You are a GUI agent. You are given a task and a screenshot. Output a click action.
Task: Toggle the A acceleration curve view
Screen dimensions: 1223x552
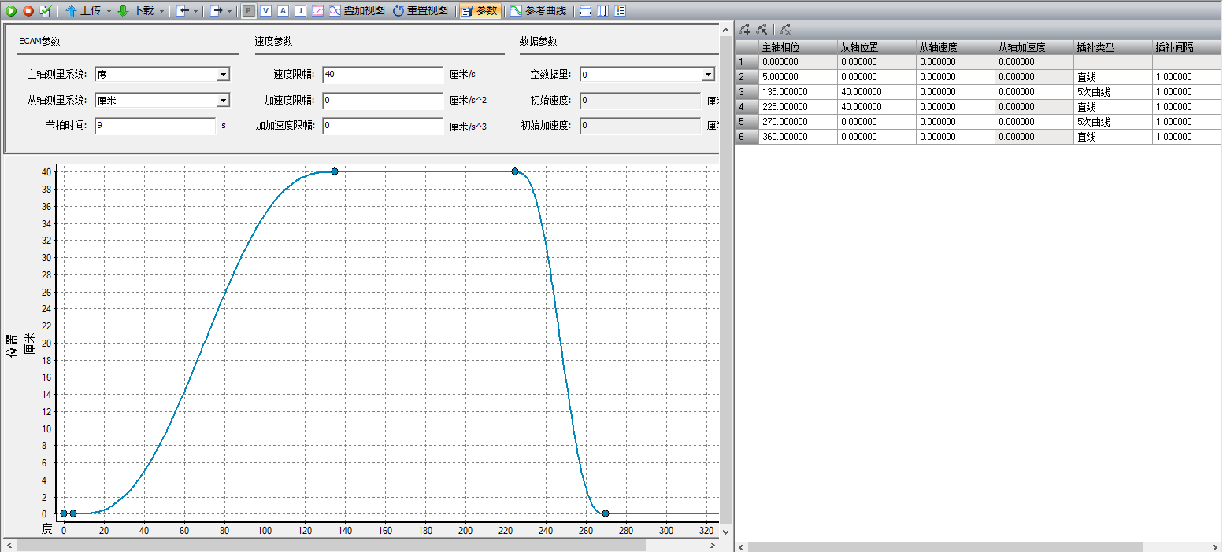[283, 11]
